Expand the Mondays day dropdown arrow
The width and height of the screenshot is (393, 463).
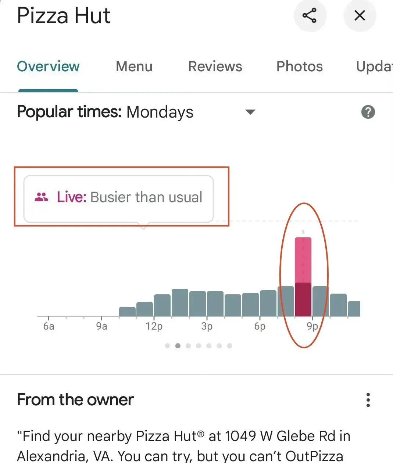tap(250, 112)
